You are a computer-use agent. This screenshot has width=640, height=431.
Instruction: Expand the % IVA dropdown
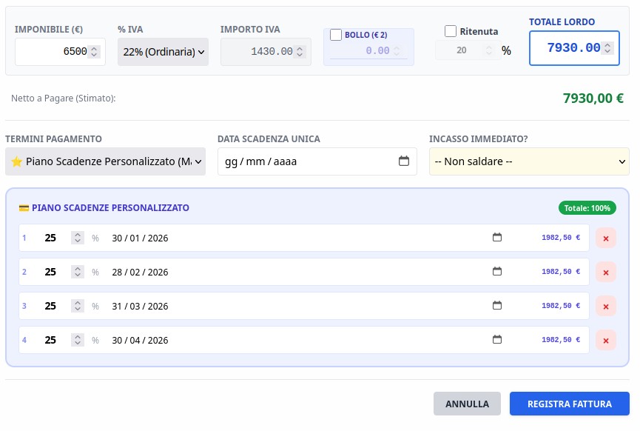coord(163,52)
